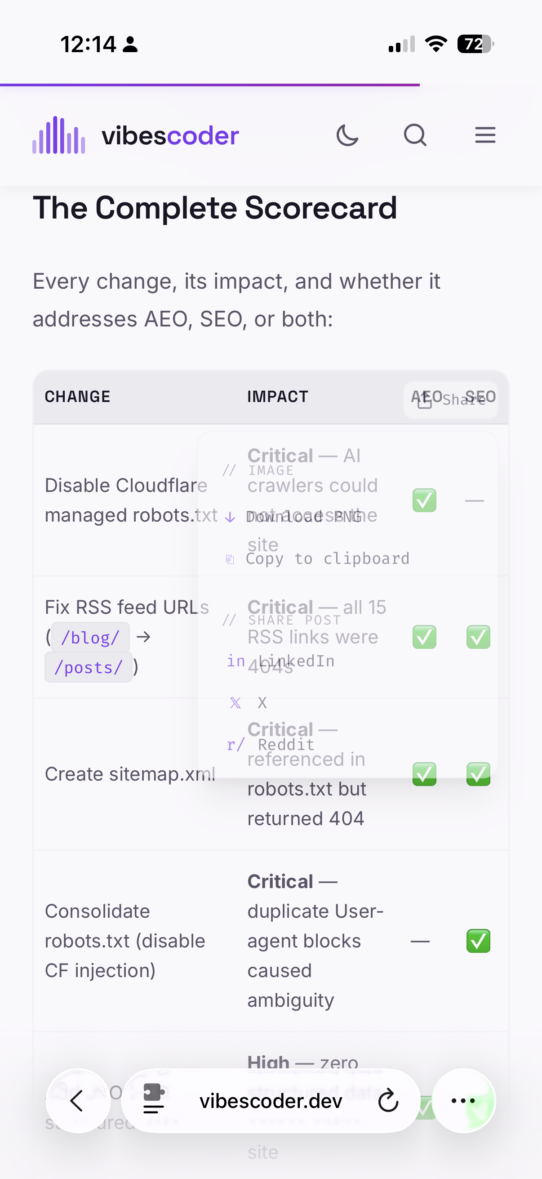The height and width of the screenshot is (1179, 542).
Task: Open the hamburger navigation menu
Action: 485,135
